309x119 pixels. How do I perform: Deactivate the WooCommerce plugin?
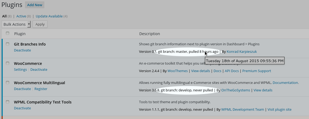point(39,69)
